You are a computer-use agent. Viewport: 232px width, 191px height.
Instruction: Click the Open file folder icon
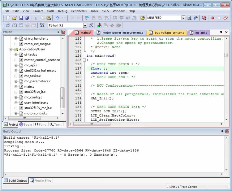click(14, 18)
